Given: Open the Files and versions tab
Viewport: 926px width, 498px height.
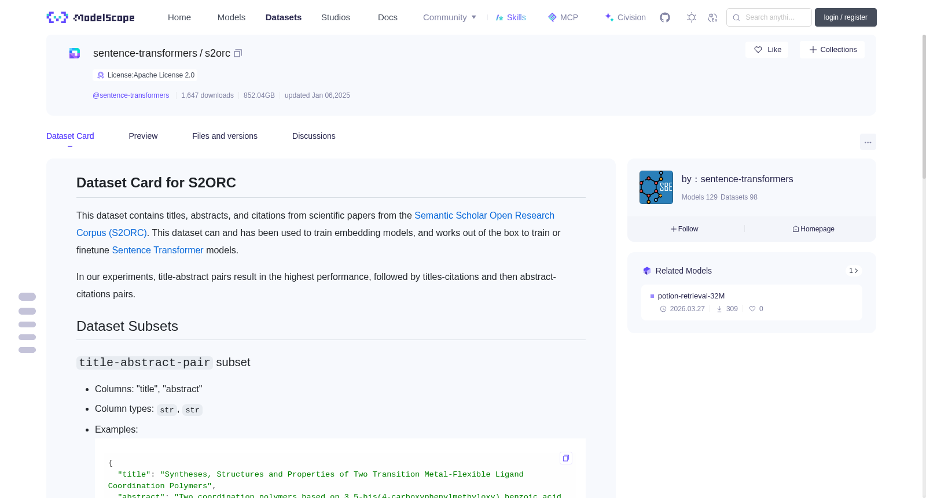Looking at the screenshot, I should click(225, 136).
